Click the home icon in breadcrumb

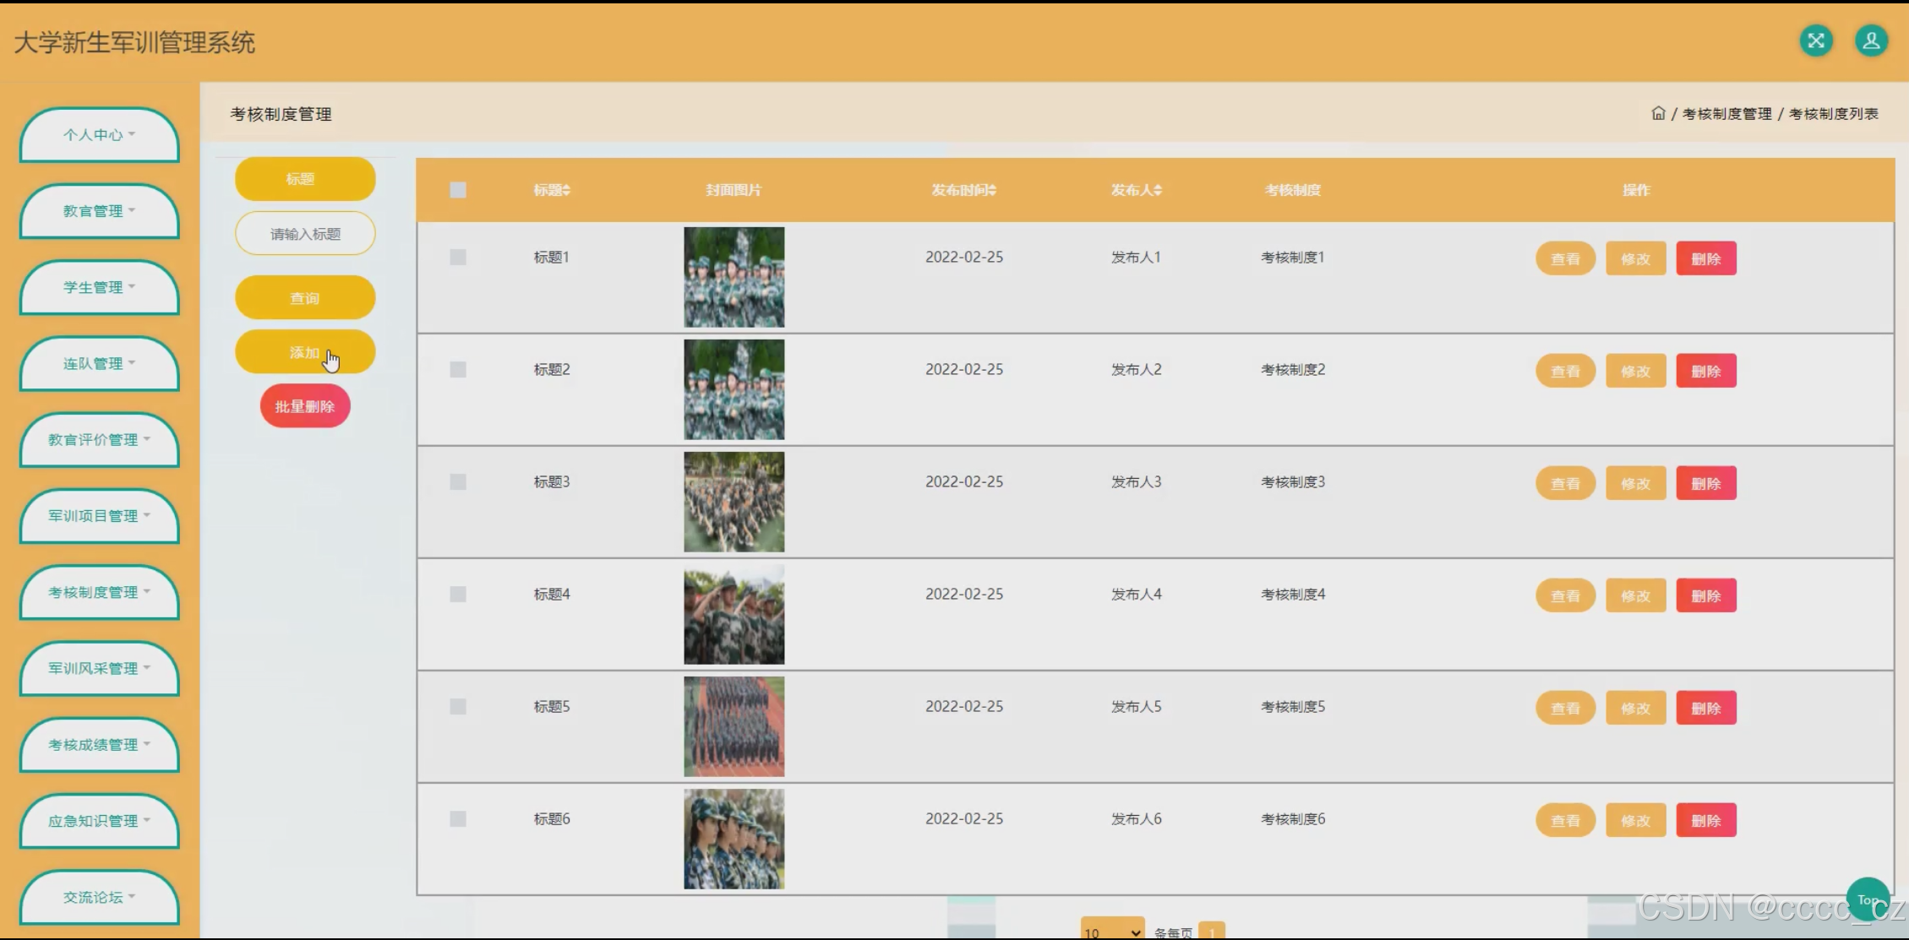coord(1657,113)
